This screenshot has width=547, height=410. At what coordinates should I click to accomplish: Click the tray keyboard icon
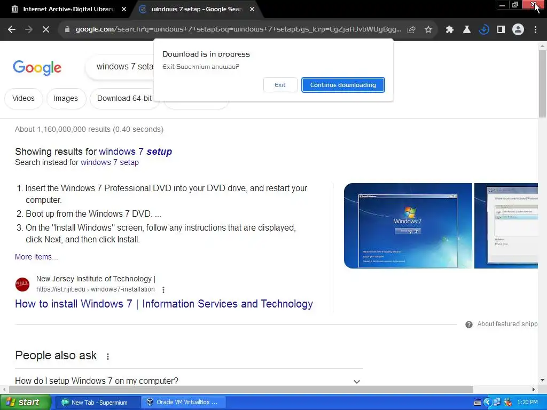[477, 403]
